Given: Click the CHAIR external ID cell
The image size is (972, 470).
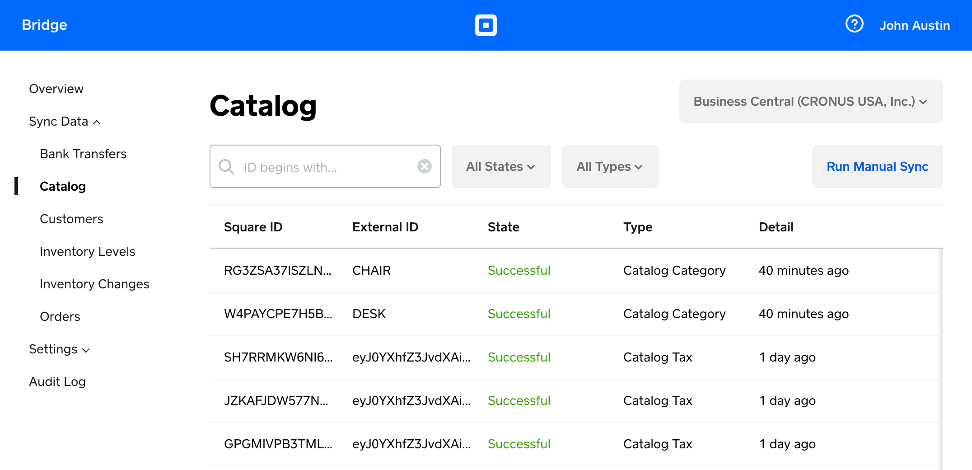Looking at the screenshot, I should coord(372,270).
